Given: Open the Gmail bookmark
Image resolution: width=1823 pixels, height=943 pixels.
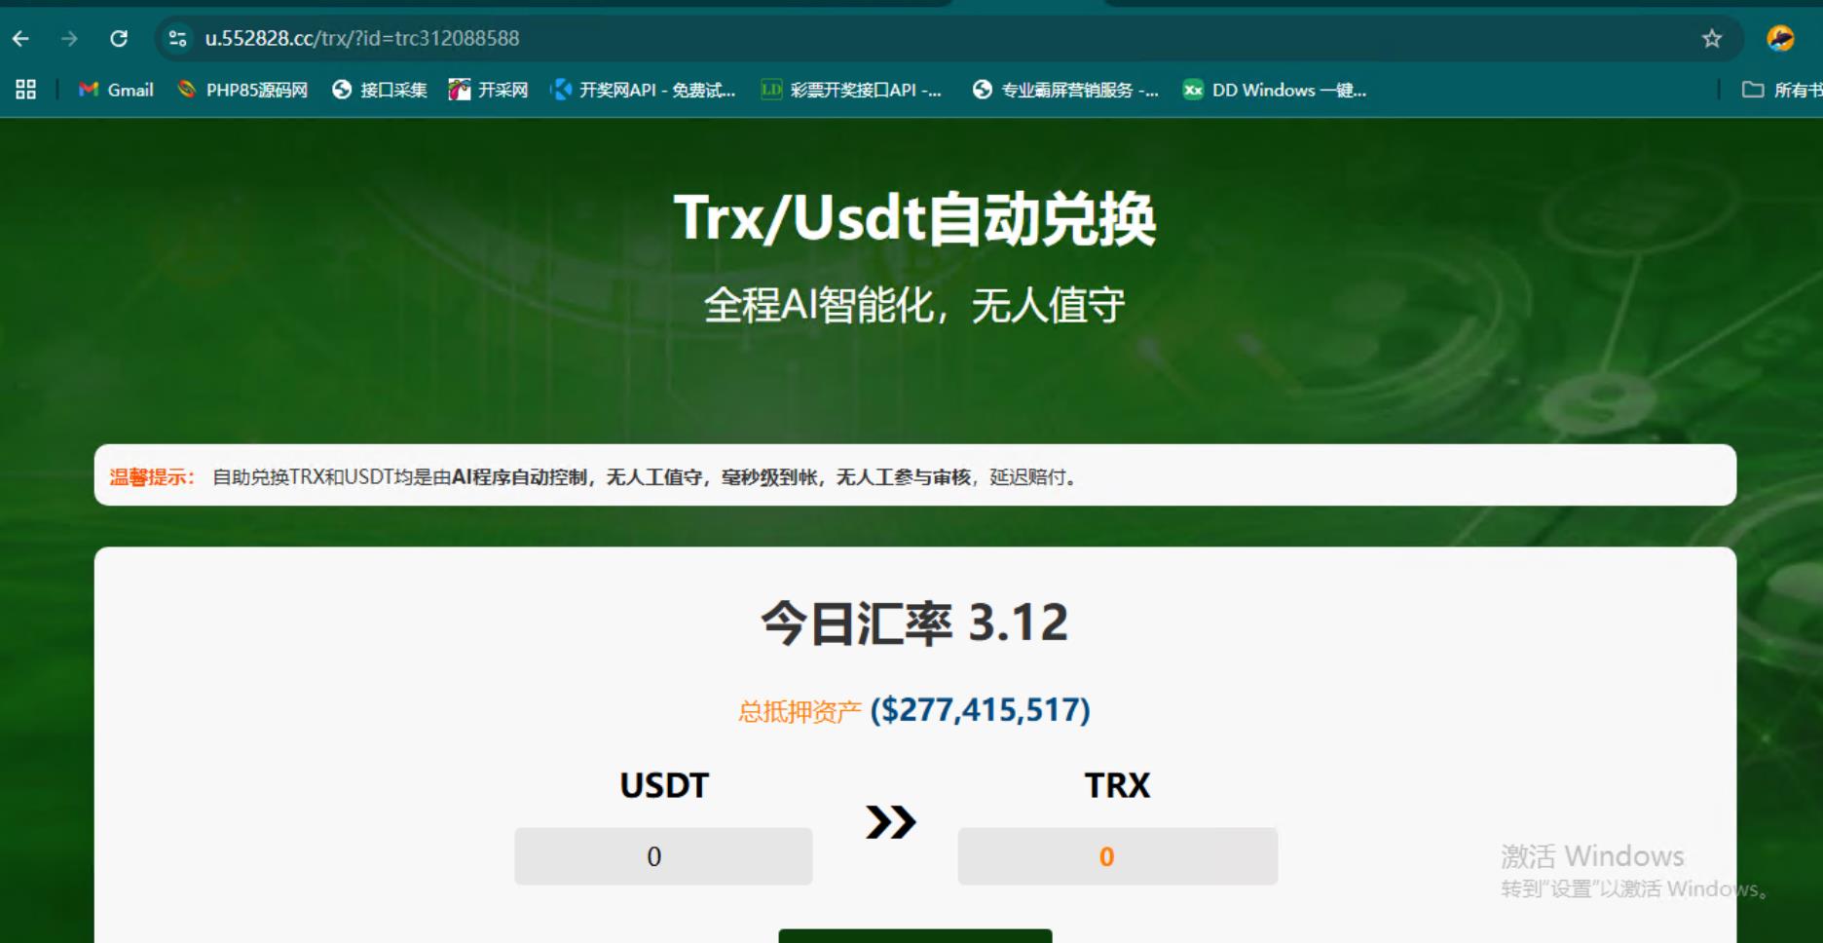Looking at the screenshot, I should (x=117, y=90).
